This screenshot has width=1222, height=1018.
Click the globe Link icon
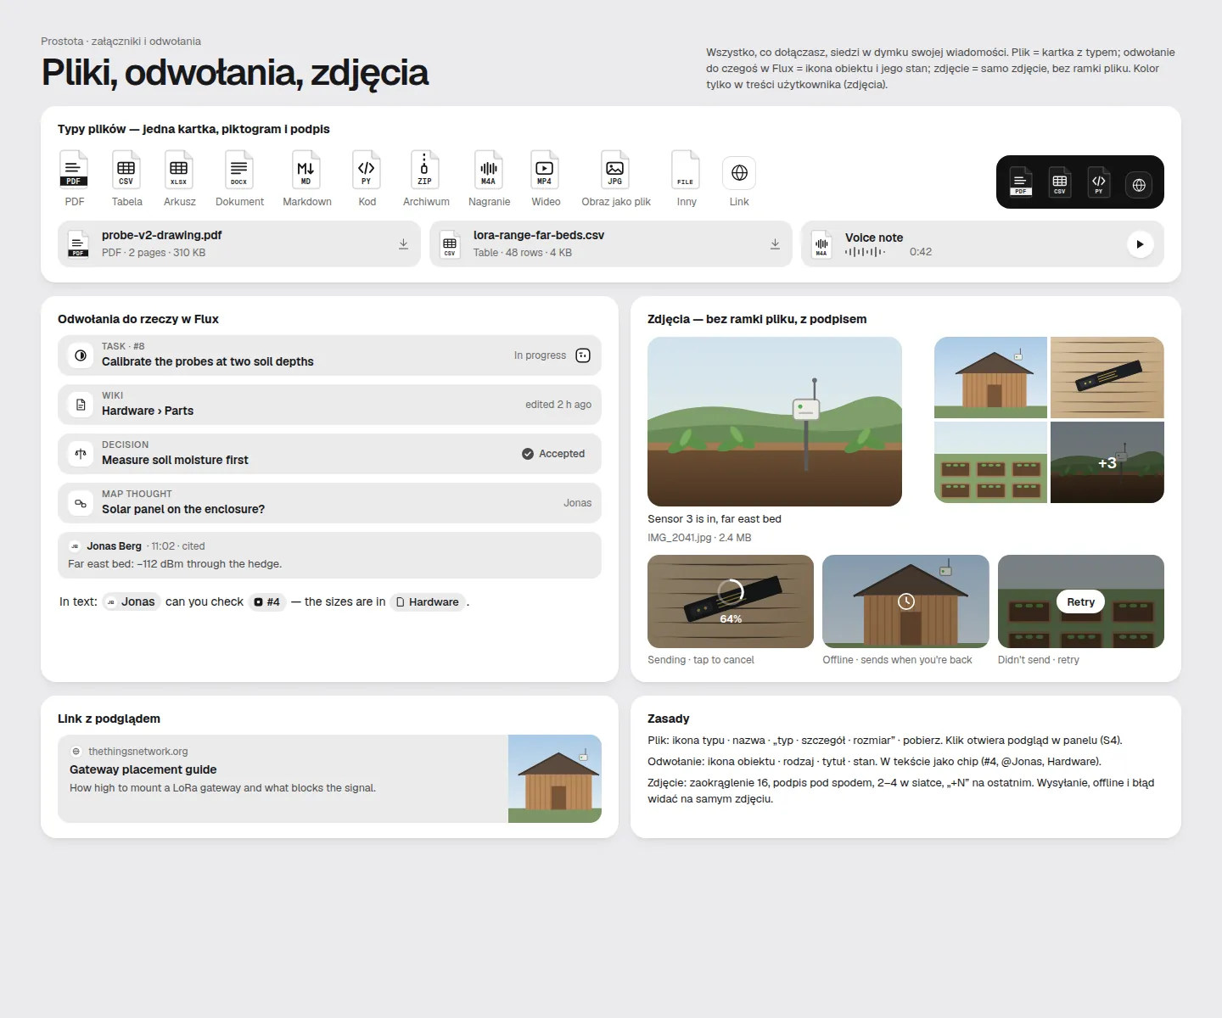click(739, 173)
